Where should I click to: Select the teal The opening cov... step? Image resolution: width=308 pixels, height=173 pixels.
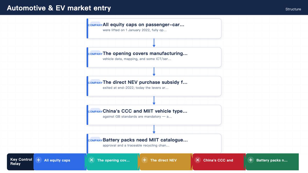tap(113, 162)
